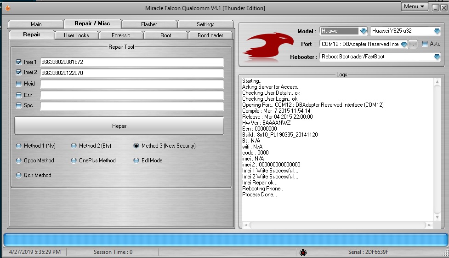The height and width of the screenshot is (258, 449).
Task: Click the logs vertical scrollbar
Action: (437, 149)
